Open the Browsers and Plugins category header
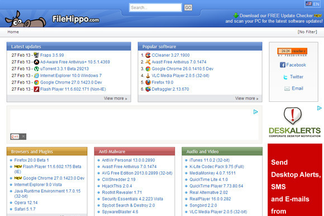The image size is (324, 216). pos(47,151)
